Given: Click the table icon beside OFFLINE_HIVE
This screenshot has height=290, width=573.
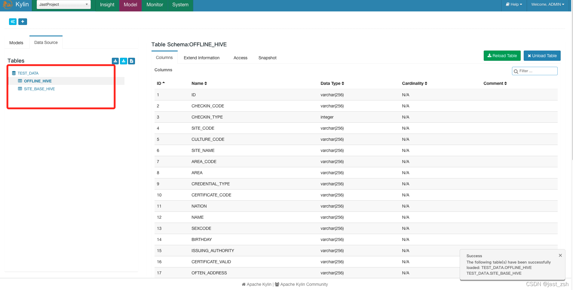Looking at the screenshot, I should click(x=20, y=81).
